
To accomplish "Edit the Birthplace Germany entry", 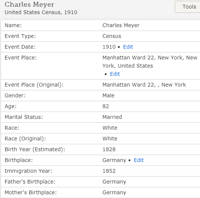I will 139,160.
